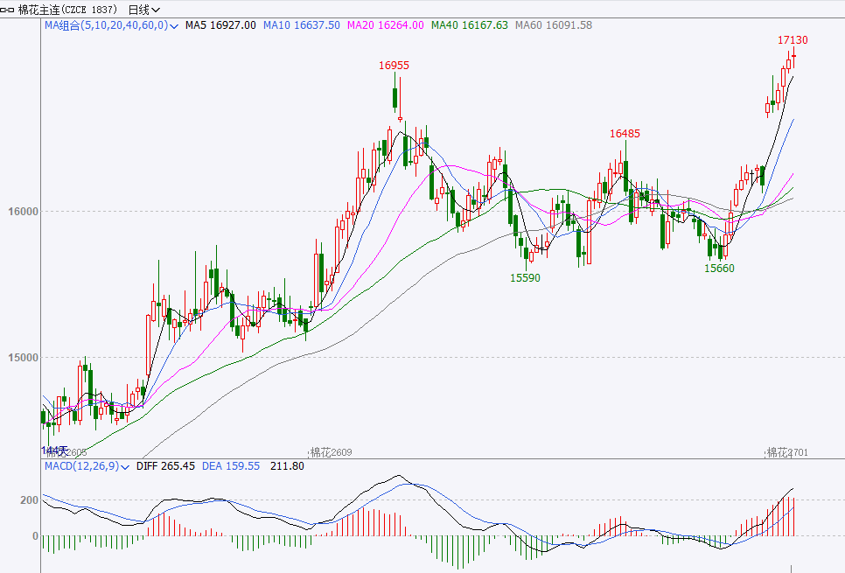Click the 17130 high price marker
The width and height of the screenshot is (845, 573).
(793, 40)
